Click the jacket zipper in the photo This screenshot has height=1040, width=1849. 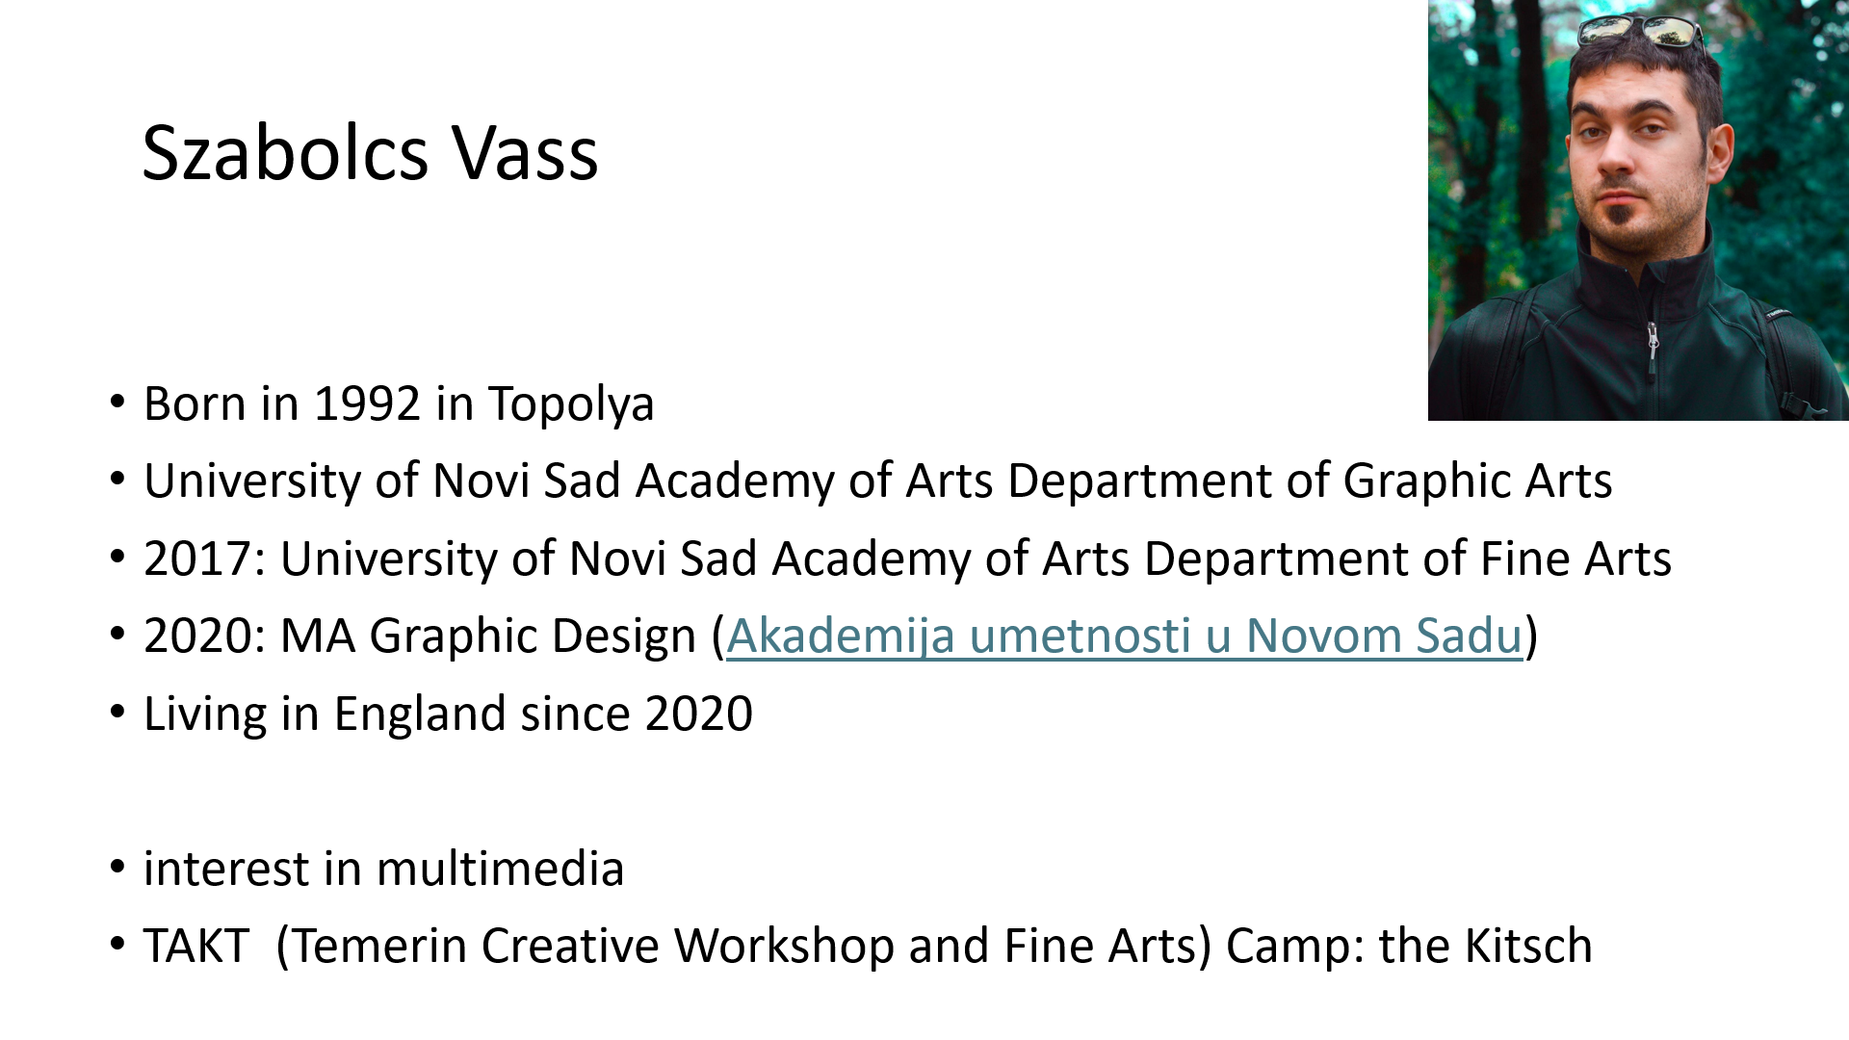[1653, 342]
